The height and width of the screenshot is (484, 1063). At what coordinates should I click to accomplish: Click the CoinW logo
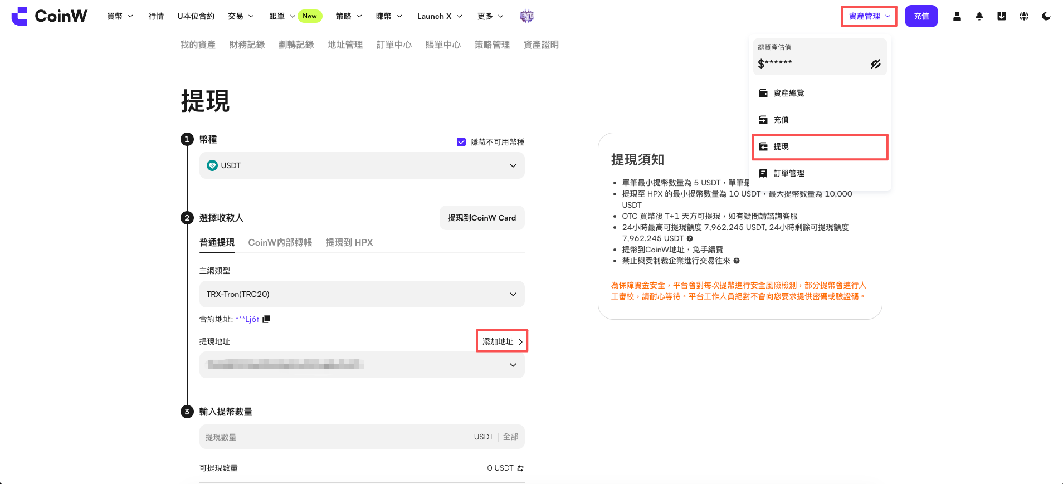click(50, 16)
